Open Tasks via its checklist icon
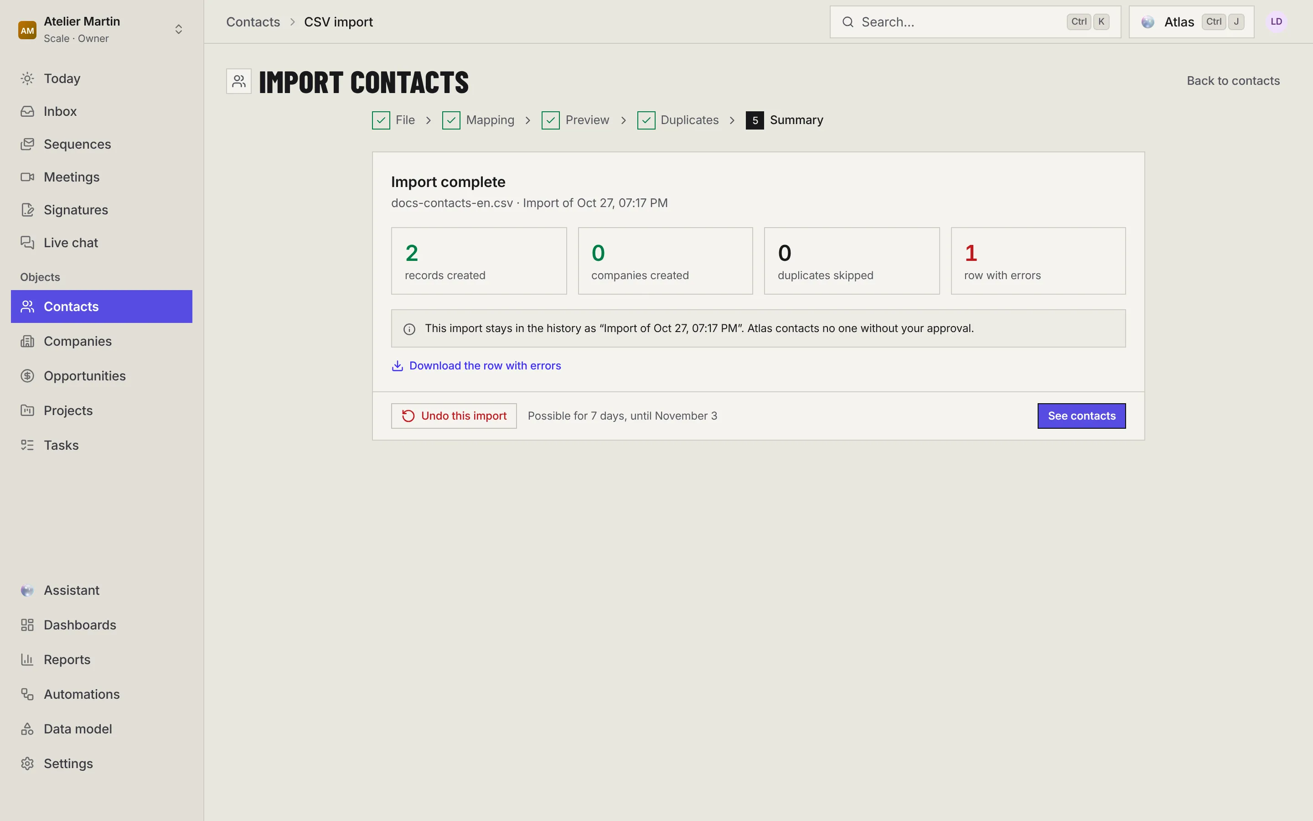 pos(27,445)
